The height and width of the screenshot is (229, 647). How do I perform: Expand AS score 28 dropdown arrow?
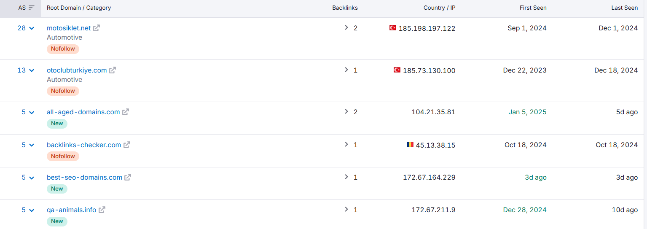(32, 28)
